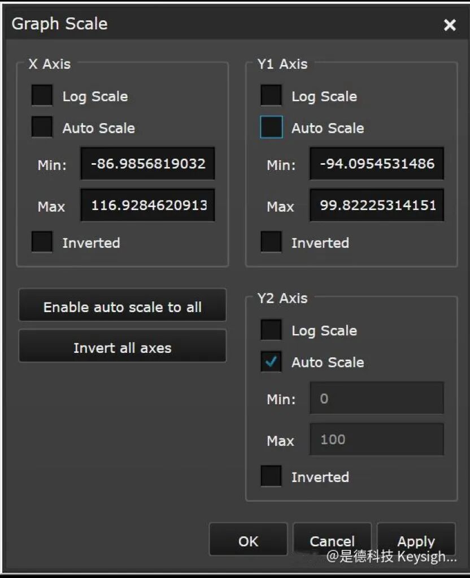Click the disabled Y2 Axis Min field
Screen dimensions: 470x578
pyautogui.click(x=376, y=399)
